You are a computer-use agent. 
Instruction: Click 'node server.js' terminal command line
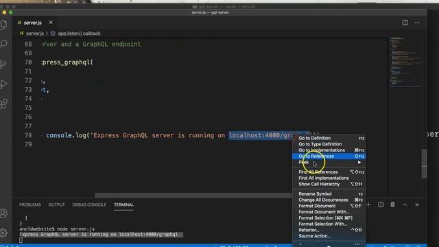(x=57, y=228)
